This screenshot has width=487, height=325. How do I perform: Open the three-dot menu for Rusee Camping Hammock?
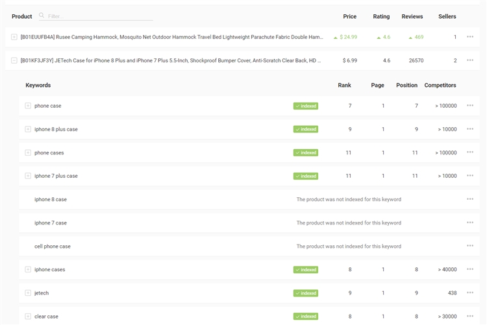click(x=469, y=37)
